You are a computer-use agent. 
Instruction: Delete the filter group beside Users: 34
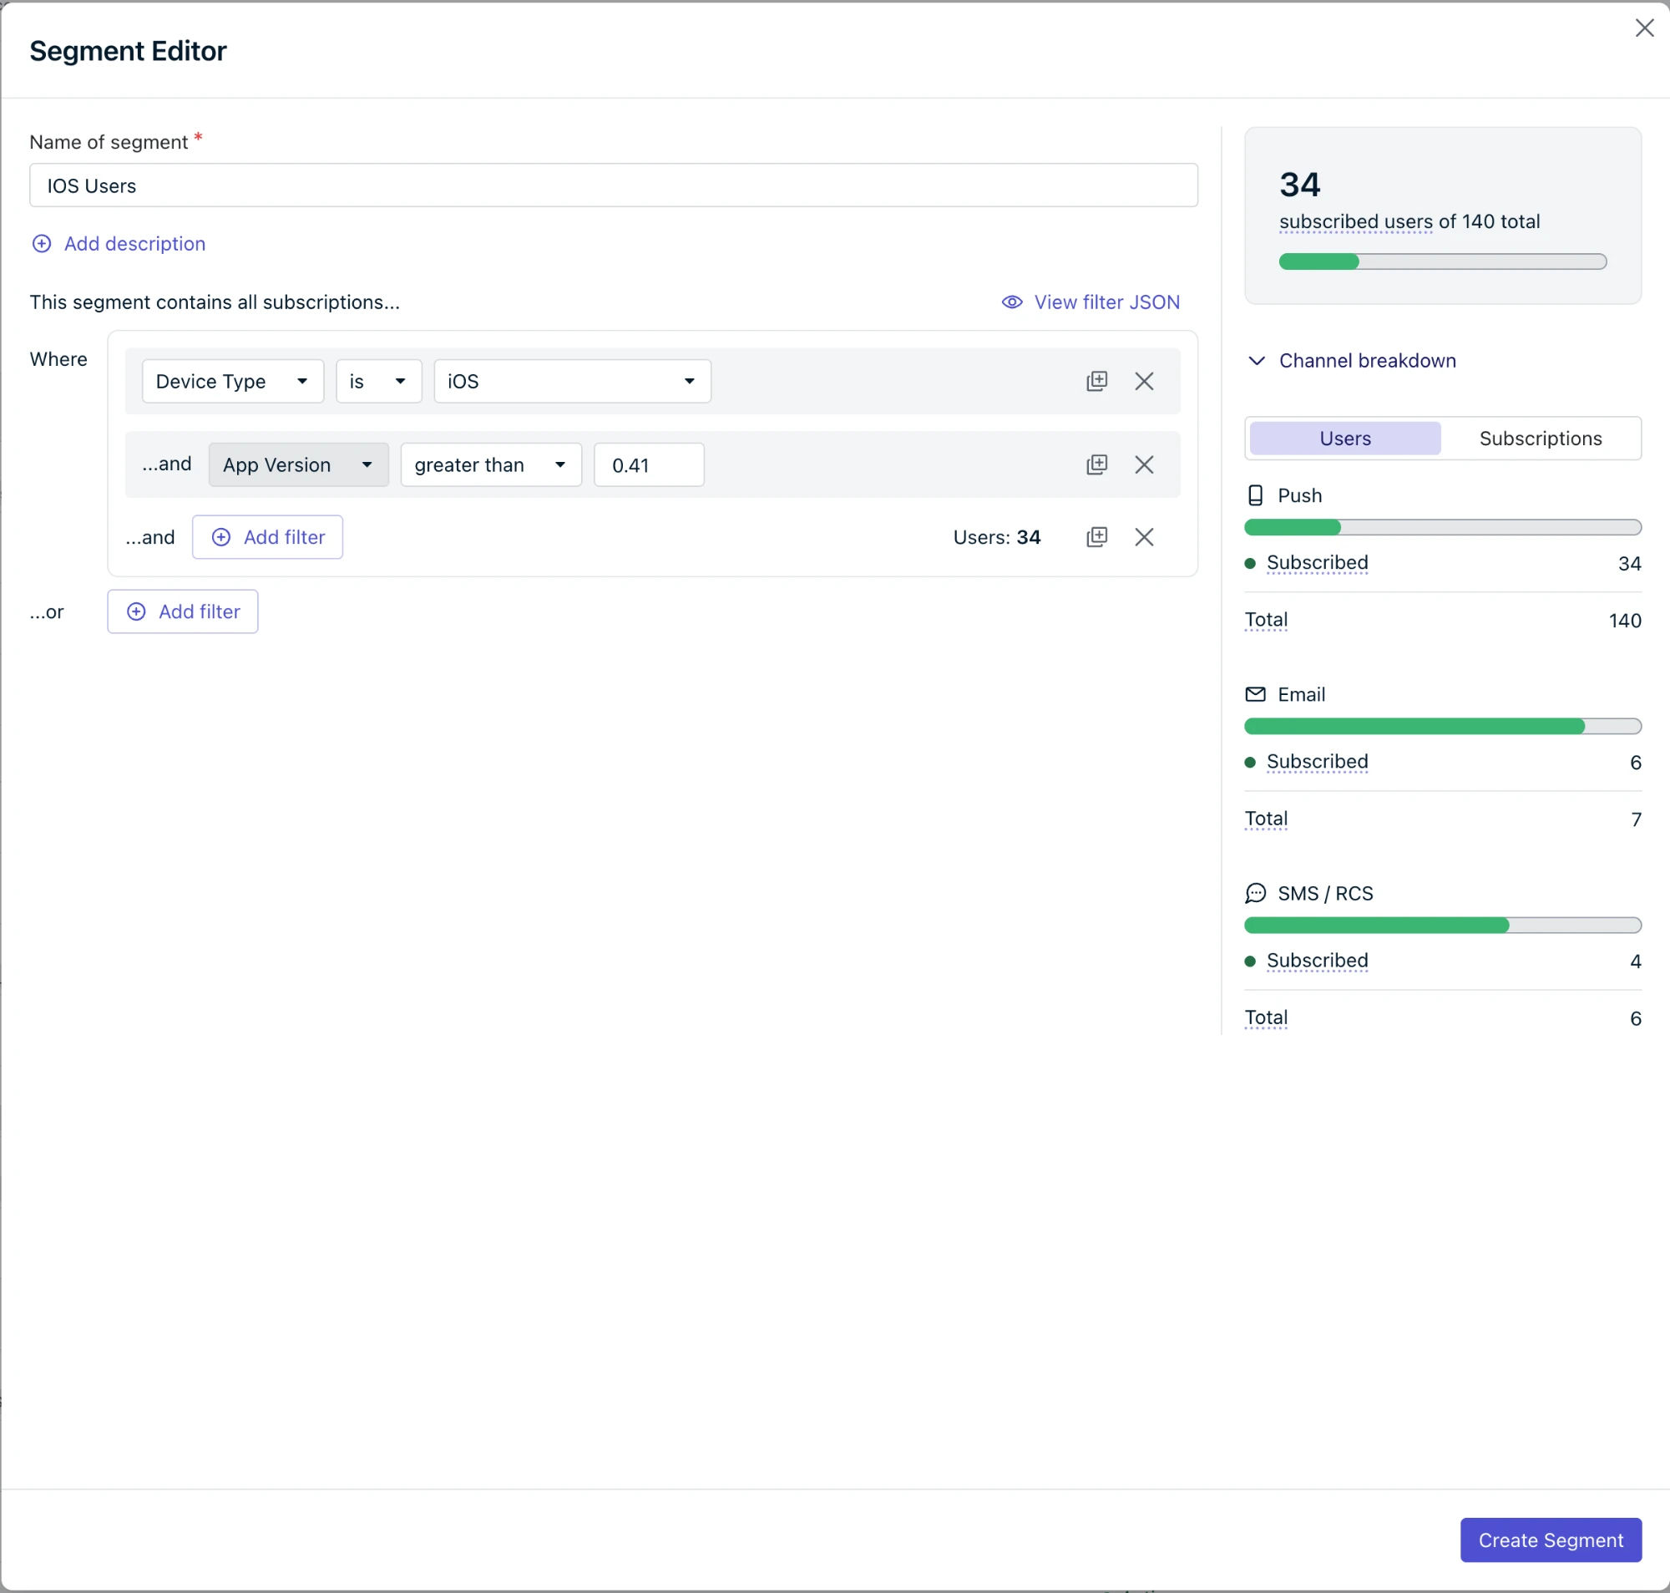(1144, 536)
